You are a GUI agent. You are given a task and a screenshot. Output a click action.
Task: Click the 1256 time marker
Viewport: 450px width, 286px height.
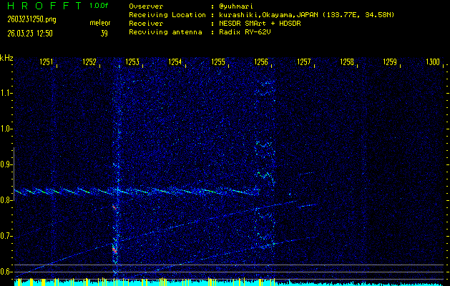[x=261, y=61]
